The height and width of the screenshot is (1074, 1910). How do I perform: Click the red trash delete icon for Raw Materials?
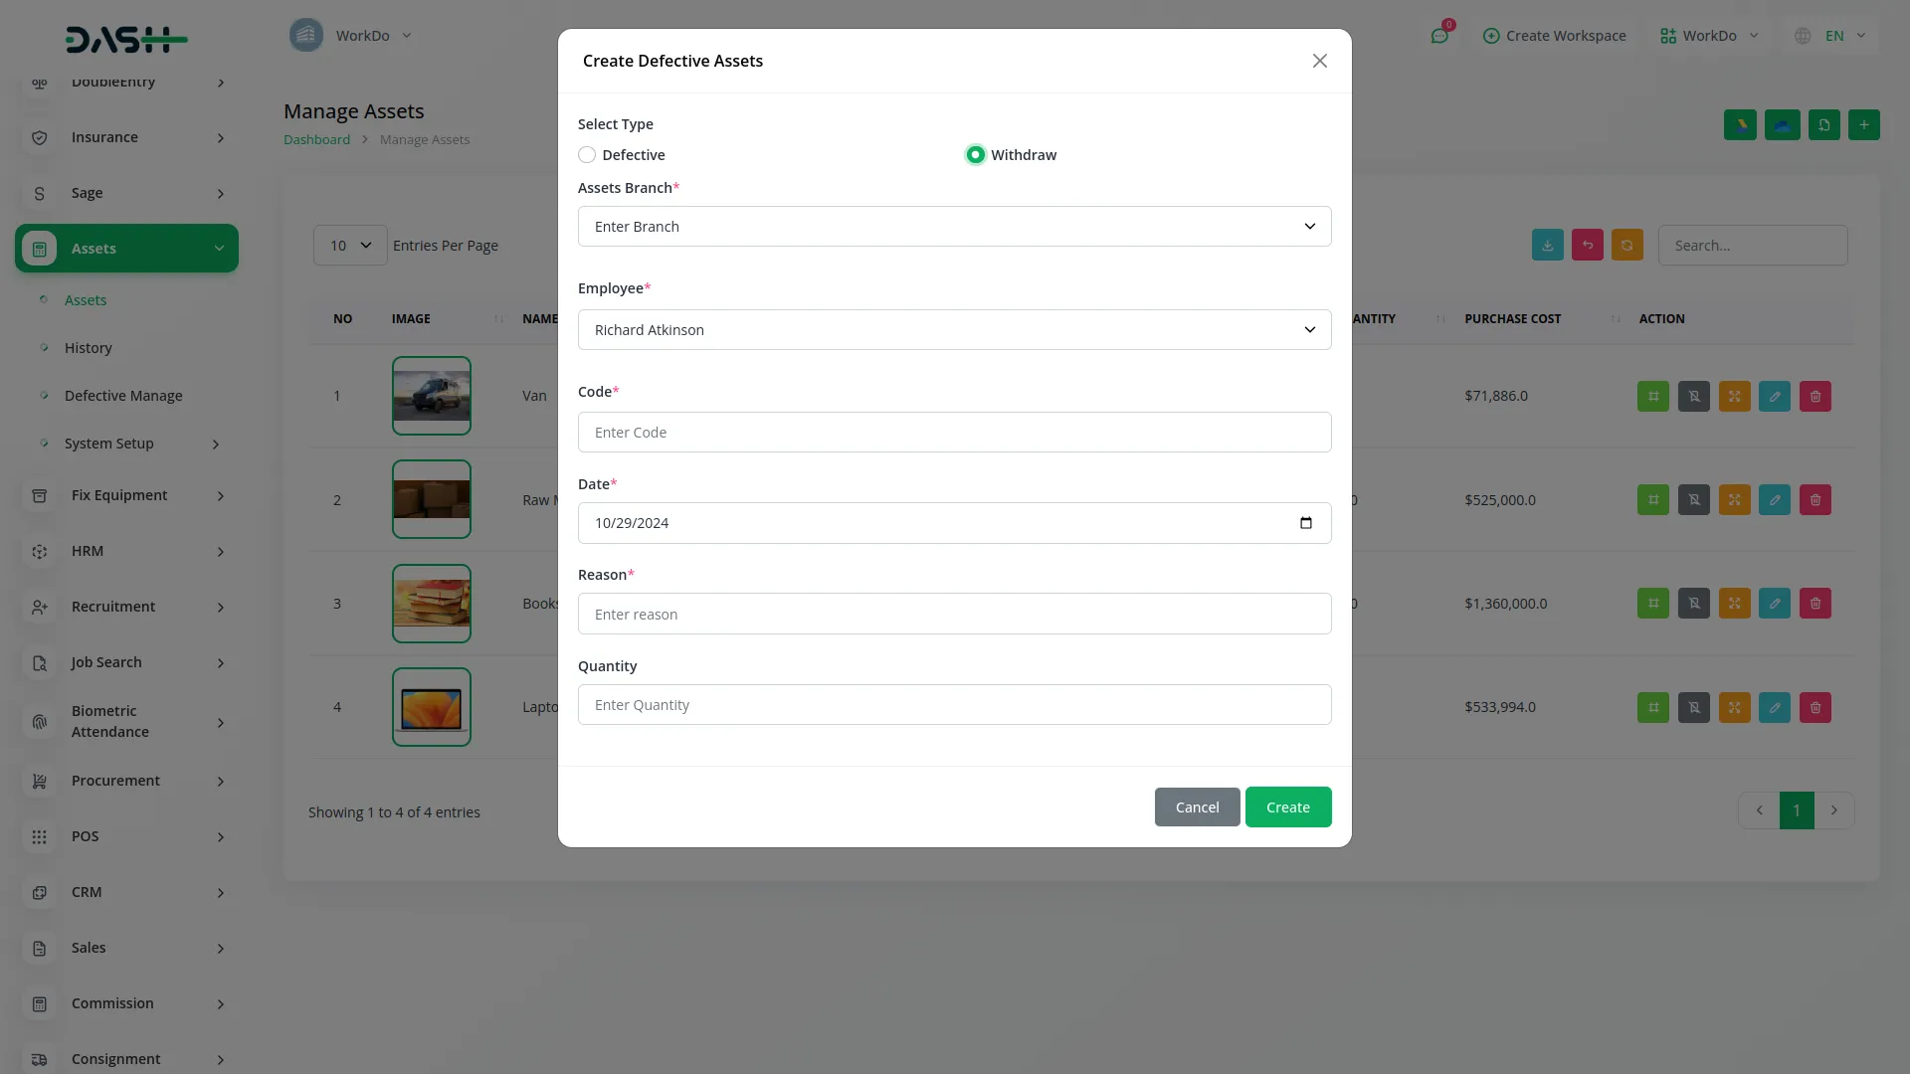point(1814,499)
